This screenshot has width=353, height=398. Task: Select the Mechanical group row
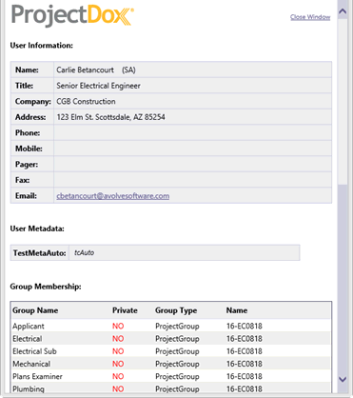[x=171, y=364]
